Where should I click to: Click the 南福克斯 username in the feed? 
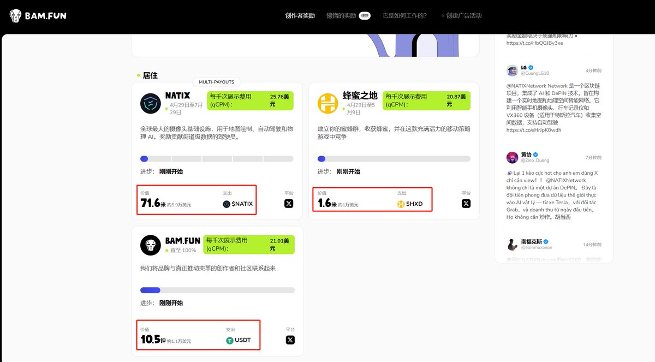click(531, 241)
